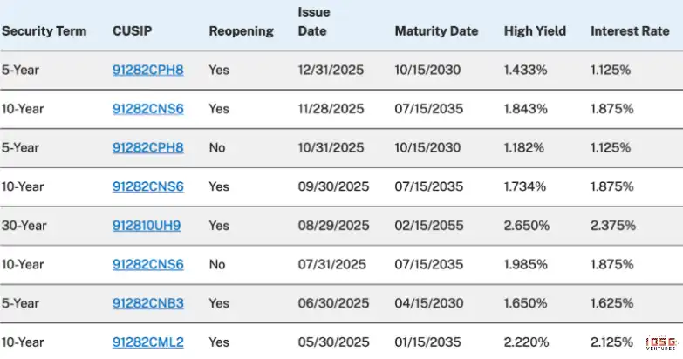This screenshot has height=359, width=683.
Task: Select the CUSIP column header
Action: [x=131, y=31]
